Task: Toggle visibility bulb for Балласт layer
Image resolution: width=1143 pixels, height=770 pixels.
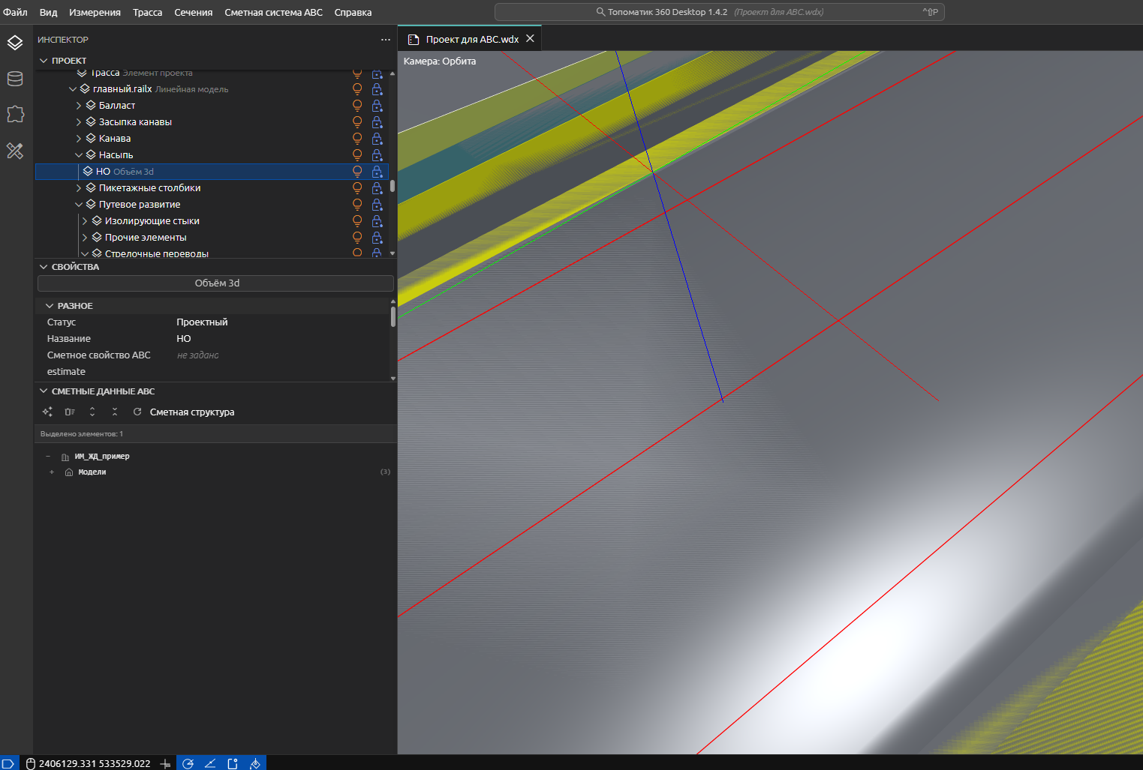Action: coord(357,106)
